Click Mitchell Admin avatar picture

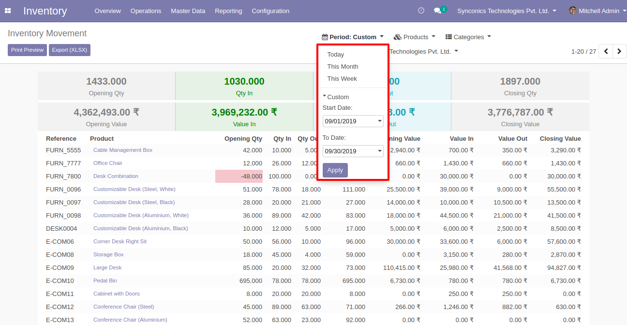coord(573,11)
